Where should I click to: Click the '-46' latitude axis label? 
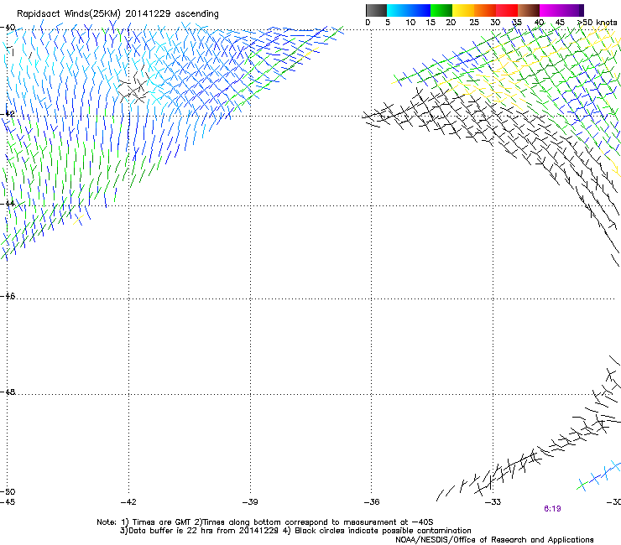[x=8, y=296]
